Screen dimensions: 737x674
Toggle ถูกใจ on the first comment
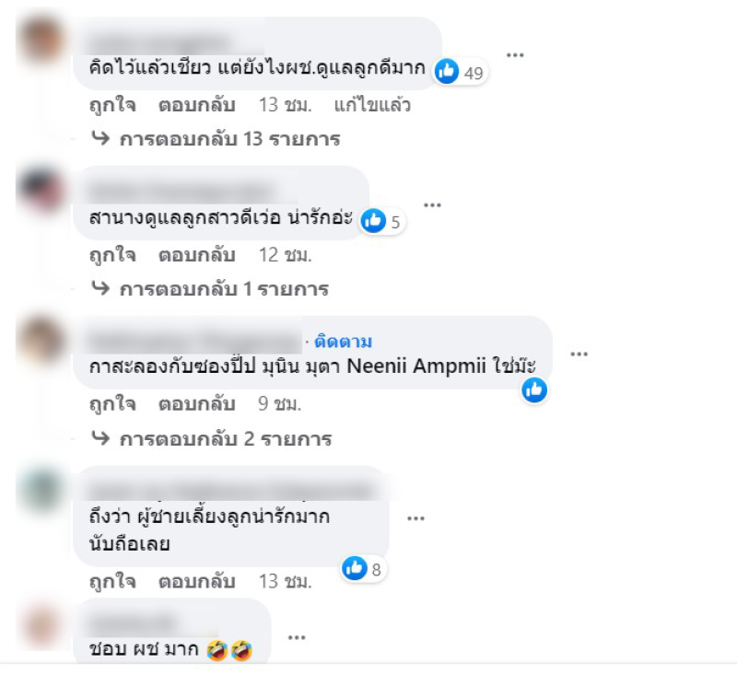tap(112, 105)
